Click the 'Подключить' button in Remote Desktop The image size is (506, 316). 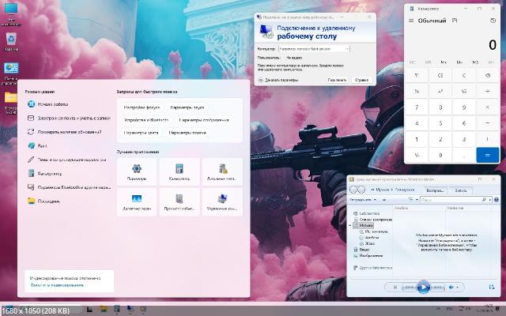(x=337, y=80)
